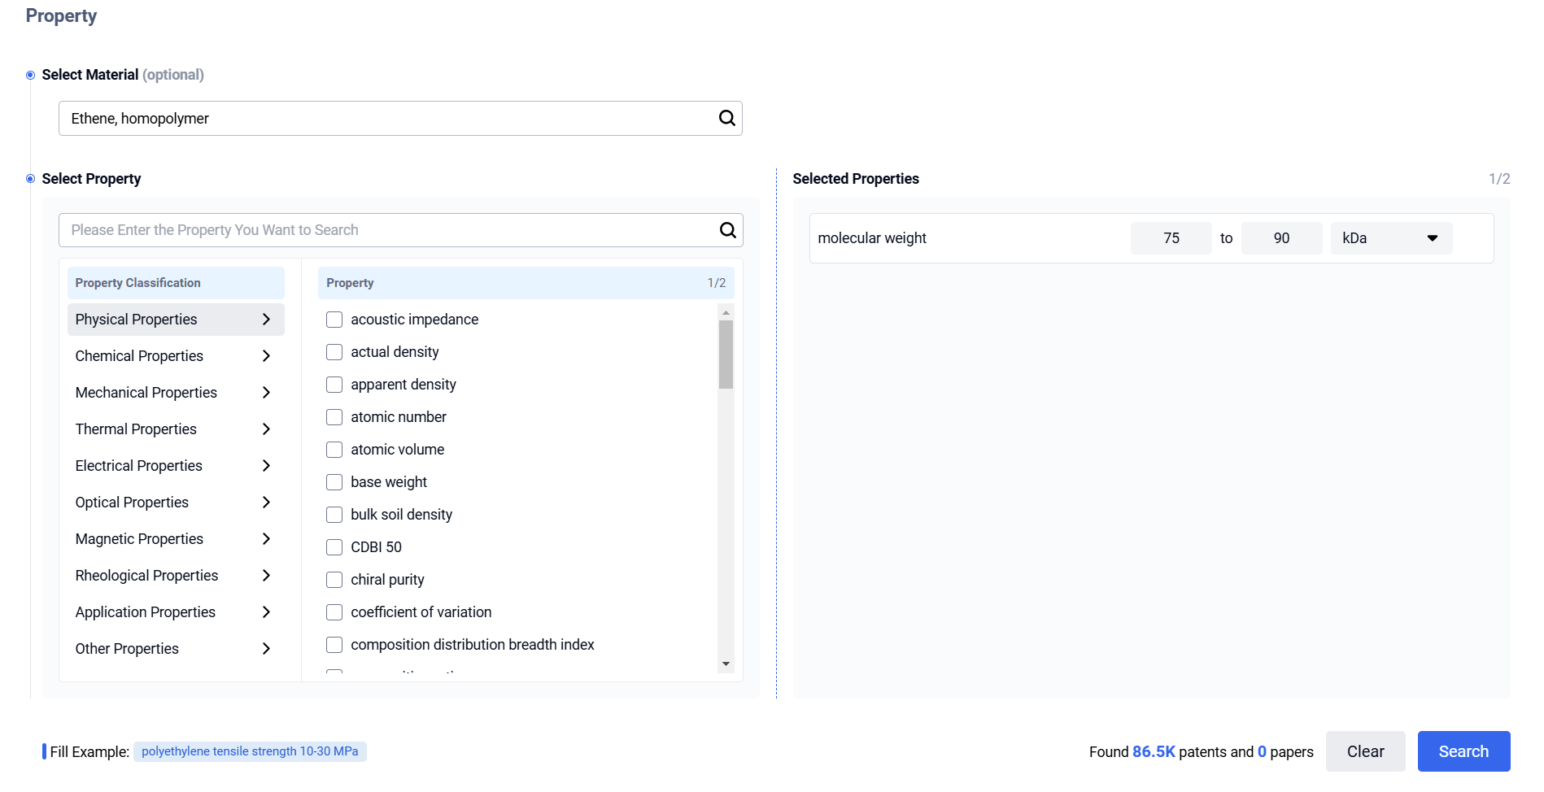Check the apparent density property

coord(334,384)
